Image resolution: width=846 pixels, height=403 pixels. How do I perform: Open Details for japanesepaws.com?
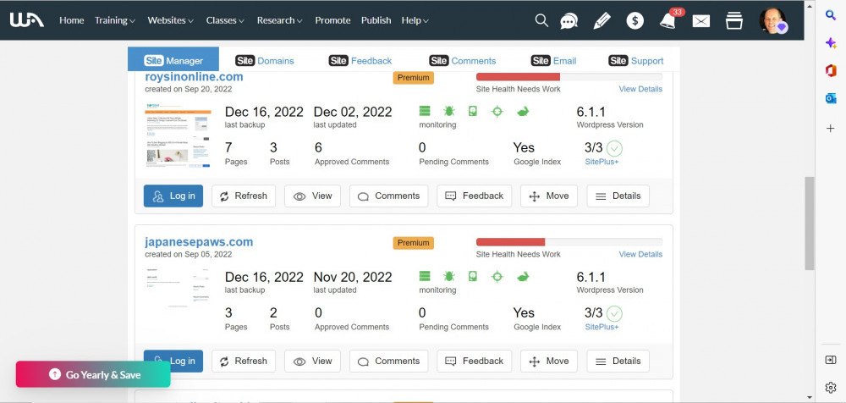pos(618,362)
